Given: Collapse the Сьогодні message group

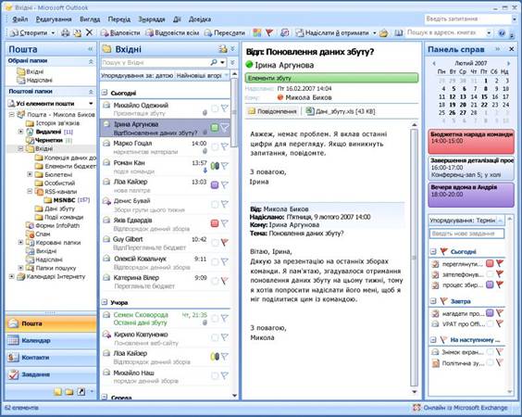Looking at the screenshot, I should click(105, 93).
